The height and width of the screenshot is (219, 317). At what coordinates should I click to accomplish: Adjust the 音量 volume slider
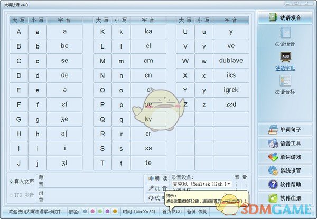click(241, 187)
